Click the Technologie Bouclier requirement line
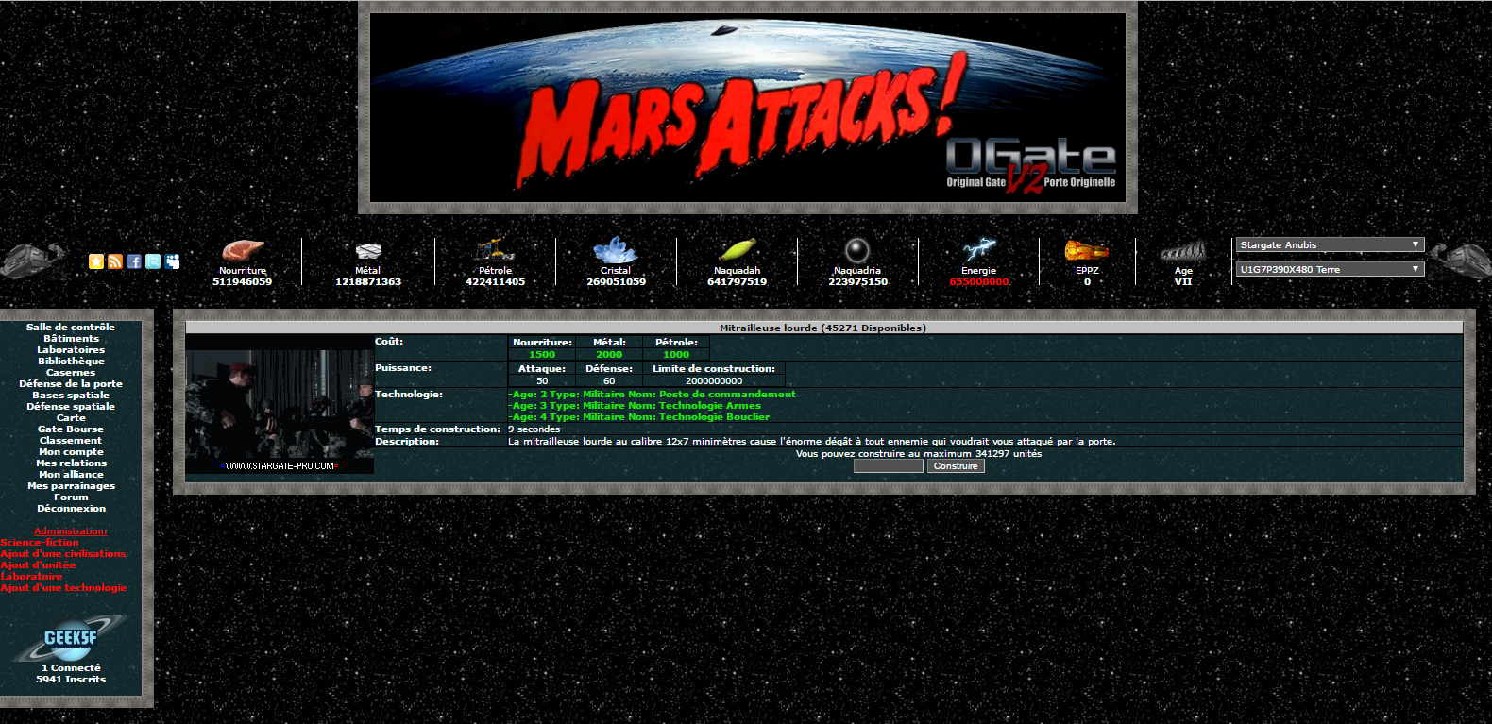 [x=639, y=417]
